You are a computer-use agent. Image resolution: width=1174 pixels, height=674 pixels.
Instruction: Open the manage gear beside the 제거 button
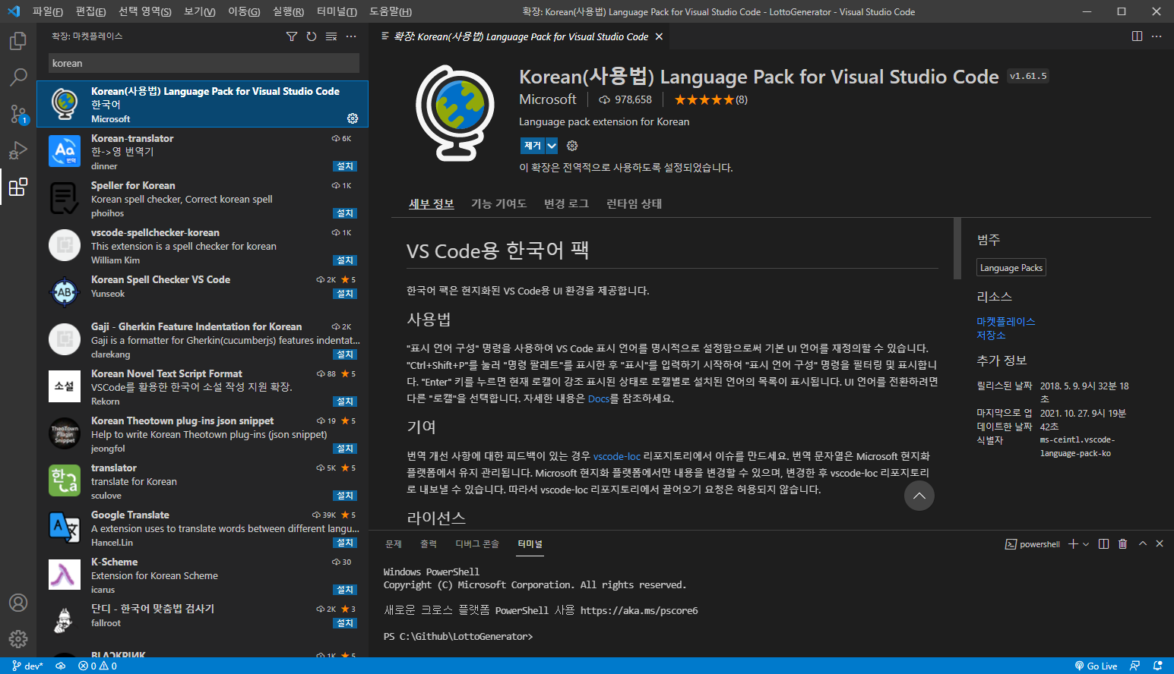click(572, 146)
